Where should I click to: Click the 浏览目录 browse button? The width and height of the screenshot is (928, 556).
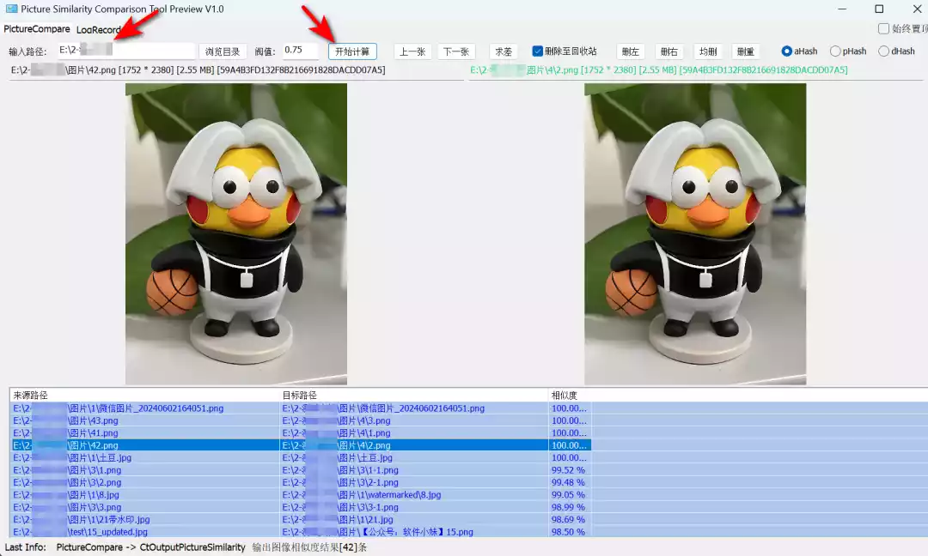click(x=223, y=51)
